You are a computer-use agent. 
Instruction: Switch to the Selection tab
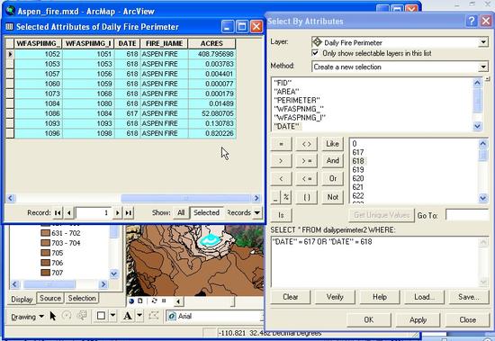82,299
